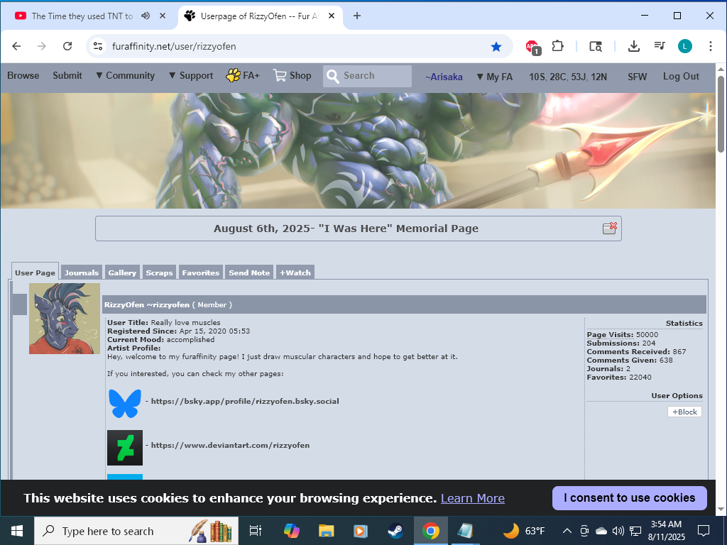Open the "I Was Here" Memorial Page news link

[x=346, y=229]
